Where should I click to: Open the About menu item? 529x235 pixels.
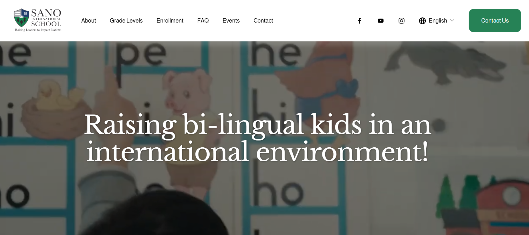[x=88, y=21]
